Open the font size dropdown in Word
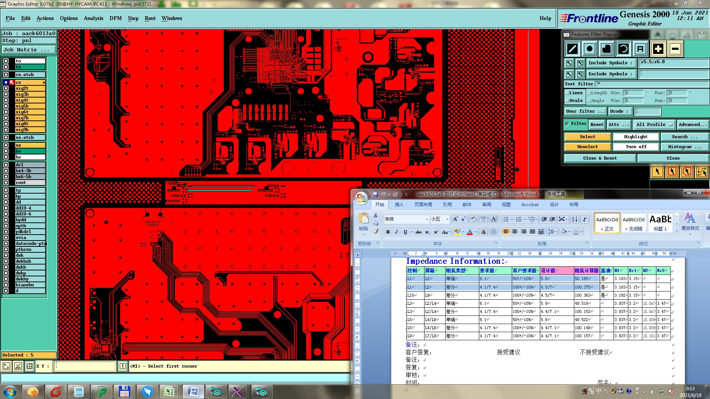The image size is (710, 399). tap(447, 219)
